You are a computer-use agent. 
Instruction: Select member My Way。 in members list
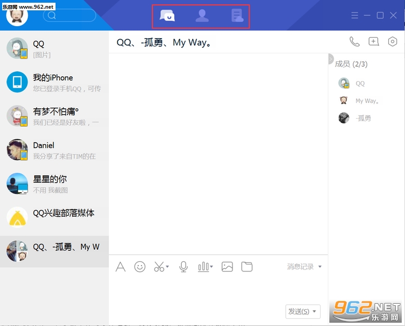[x=367, y=101]
